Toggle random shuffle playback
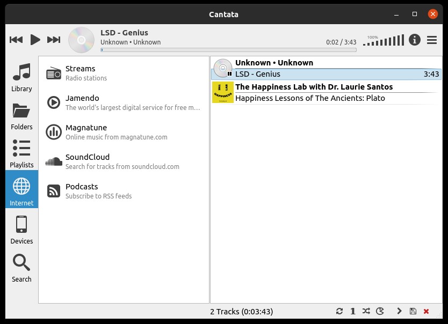The height and width of the screenshot is (324, 448). click(366, 311)
